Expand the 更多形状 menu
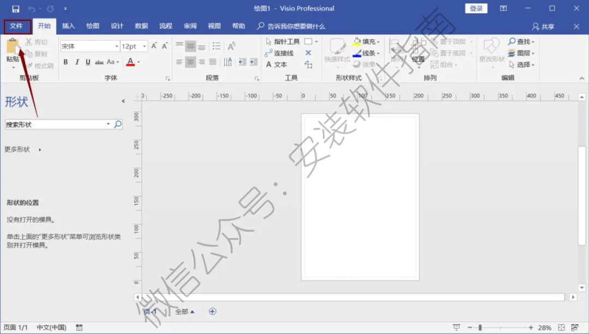This screenshot has width=589, height=334. point(23,149)
